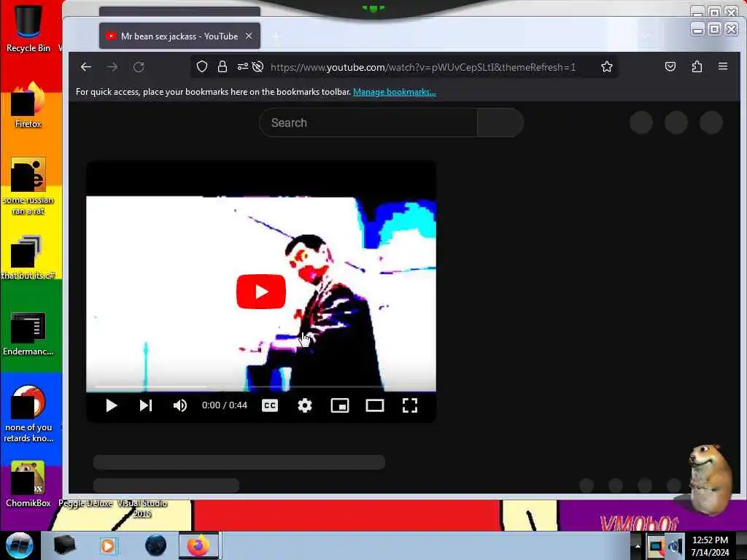This screenshot has width=747, height=560.
Task: Select the Endermanc... desktop icon
Action: (x=28, y=334)
